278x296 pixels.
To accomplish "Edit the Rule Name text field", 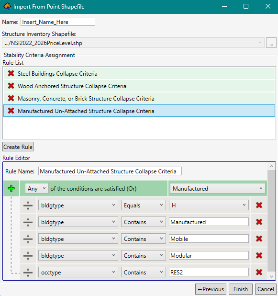I will [110, 171].
